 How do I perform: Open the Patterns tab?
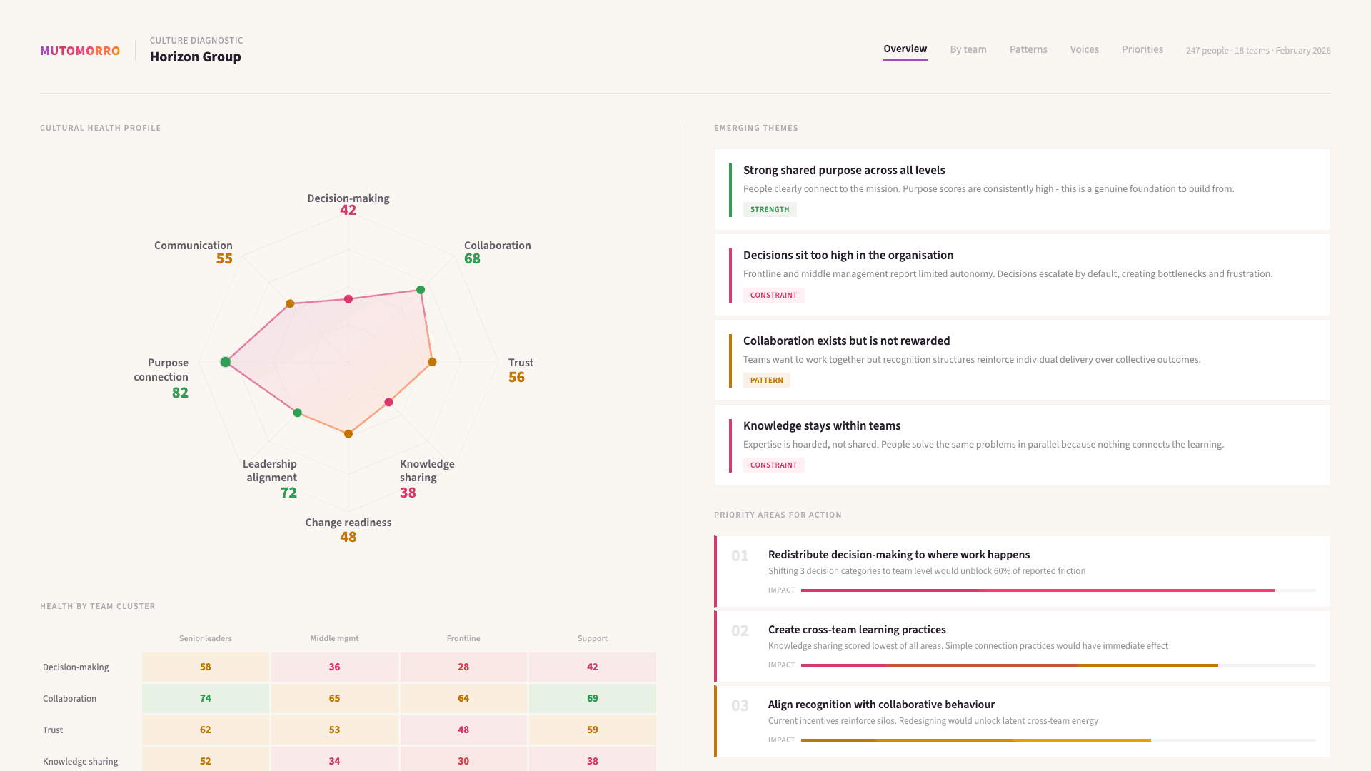point(1028,49)
